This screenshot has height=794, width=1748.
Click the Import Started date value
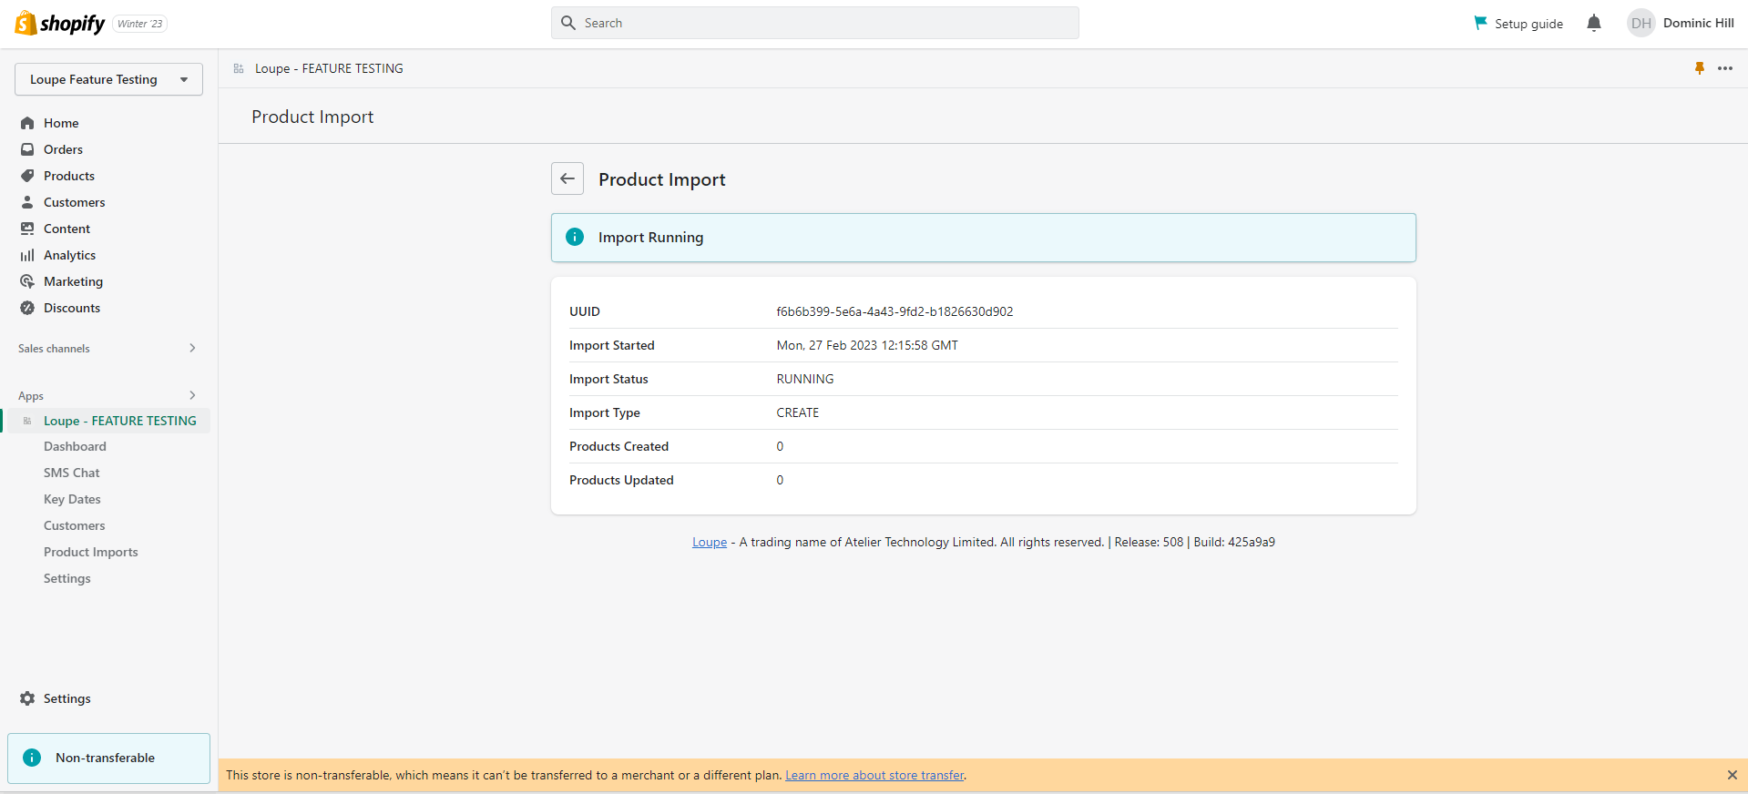[867, 345]
